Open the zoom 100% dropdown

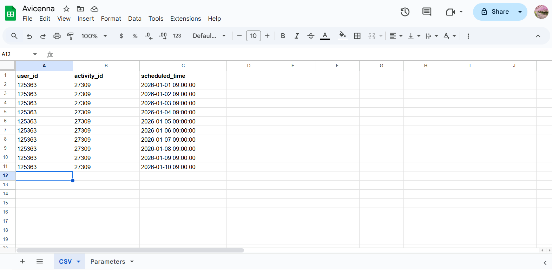94,36
